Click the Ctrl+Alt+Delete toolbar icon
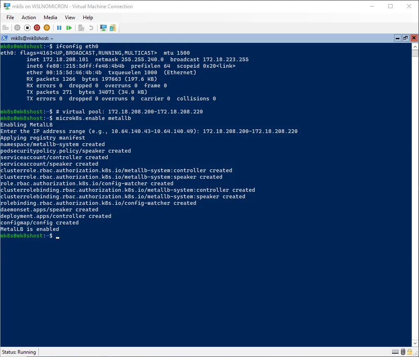The width and height of the screenshot is (419, 357). click(x=6, y=28)
